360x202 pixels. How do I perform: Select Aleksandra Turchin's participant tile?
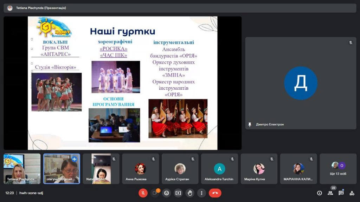pos(219,169)
